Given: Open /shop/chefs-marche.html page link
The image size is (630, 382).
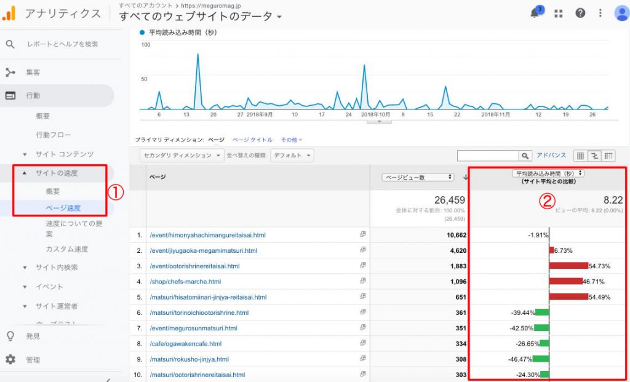Looking at the screenshot, I should (185, 282).
